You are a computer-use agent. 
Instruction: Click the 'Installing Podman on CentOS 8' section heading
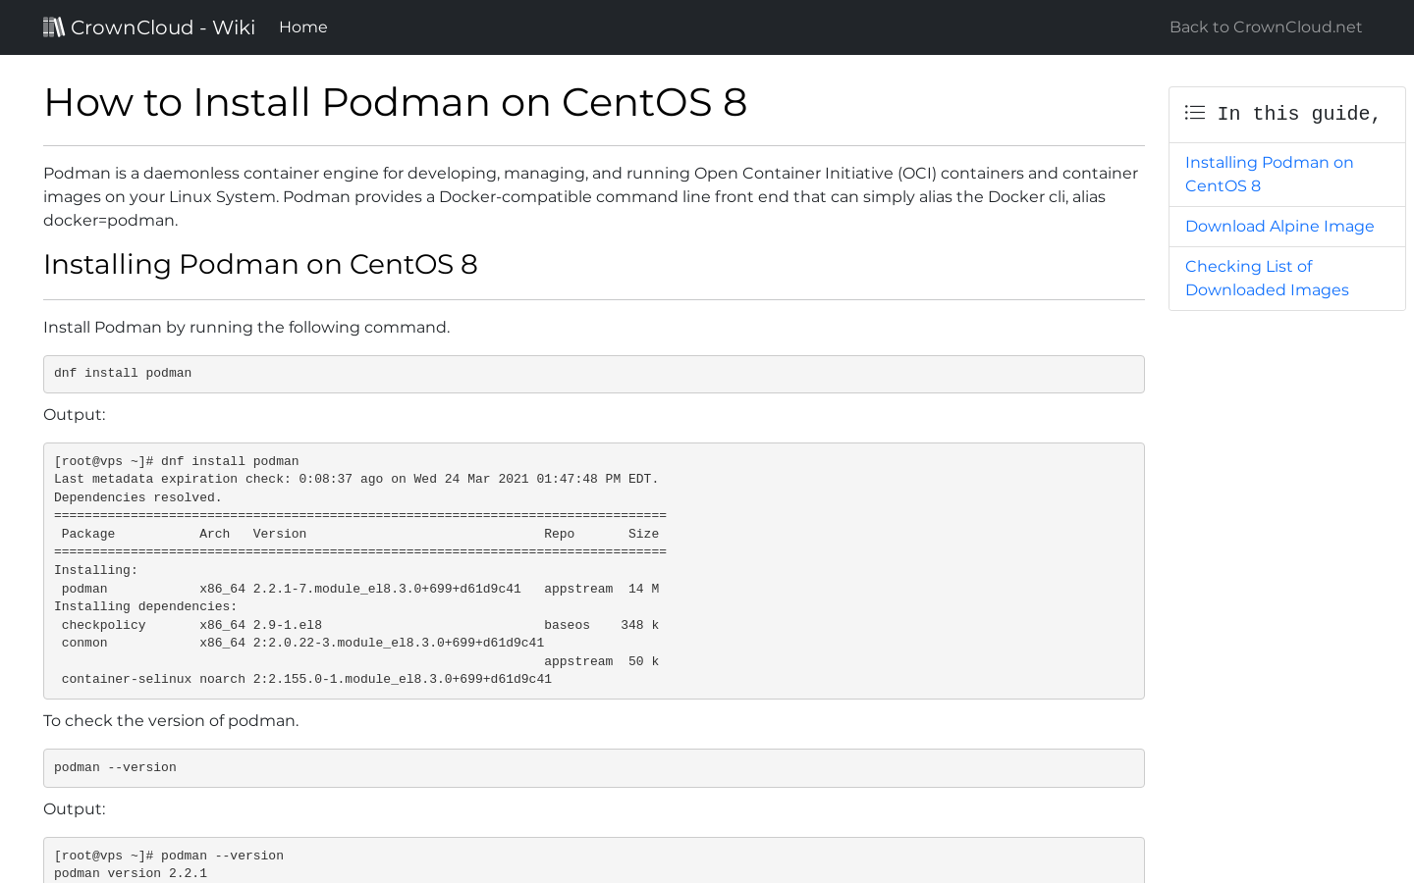(x=260, y=264)
